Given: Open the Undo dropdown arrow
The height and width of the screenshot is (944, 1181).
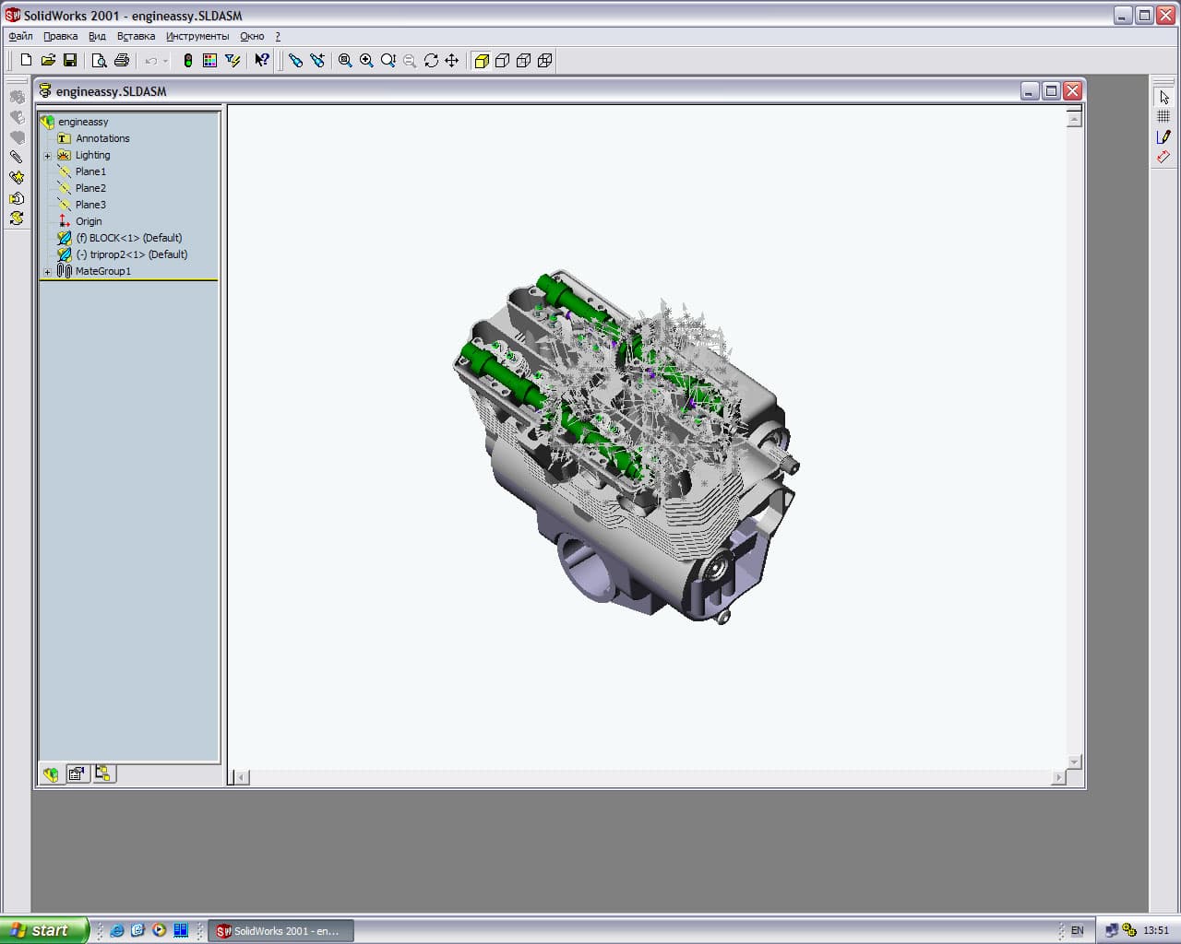Looking at the screenshot, I should pos(166,61).
